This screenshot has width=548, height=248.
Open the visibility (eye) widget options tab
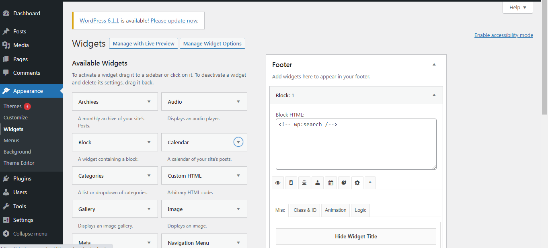277,182
